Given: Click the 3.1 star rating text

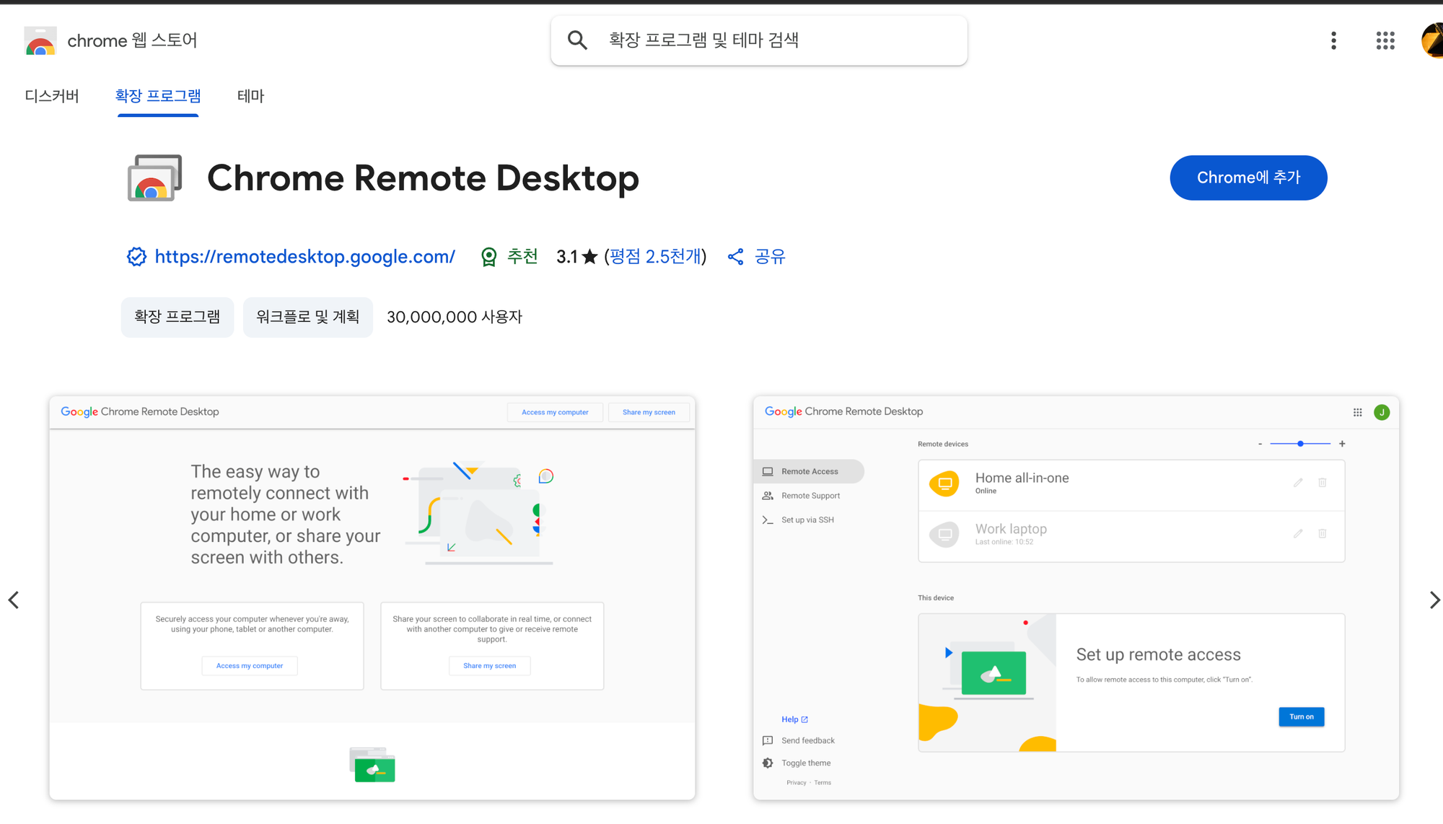Looking at the screenshot, I should (577, 257).
